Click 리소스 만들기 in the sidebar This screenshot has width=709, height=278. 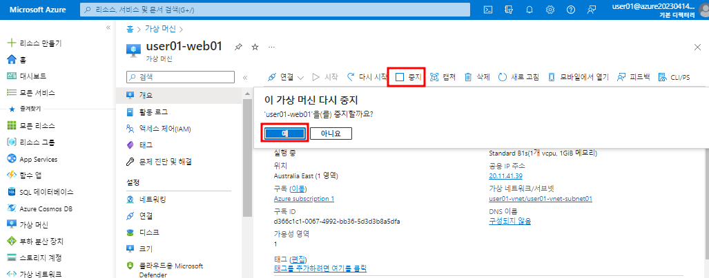35,43
